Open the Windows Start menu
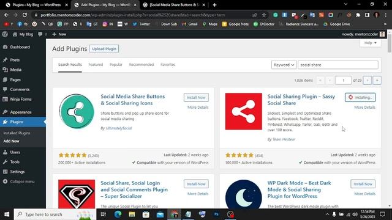Image resolution: width=392 pixels, height=220 pixels. pos(7,215)
